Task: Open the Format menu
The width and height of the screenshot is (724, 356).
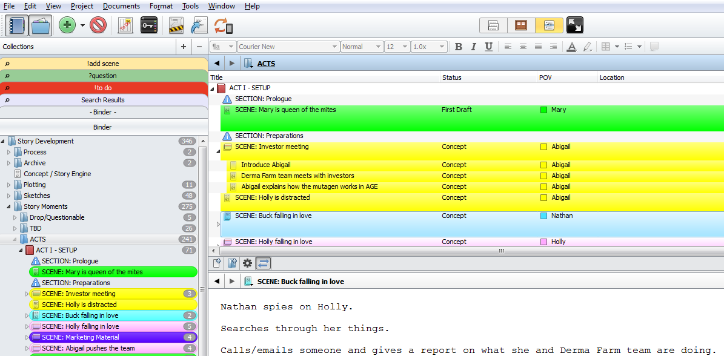Action: click(x=161, y=6)
